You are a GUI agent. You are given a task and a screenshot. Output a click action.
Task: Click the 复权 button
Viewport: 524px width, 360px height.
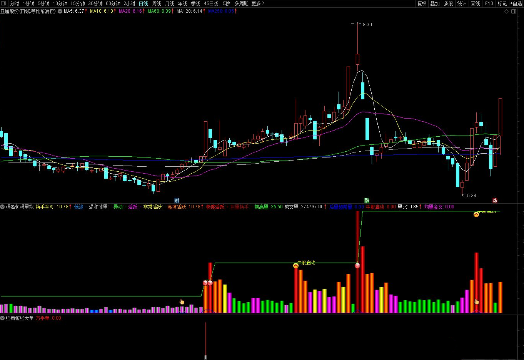(422, 3)
